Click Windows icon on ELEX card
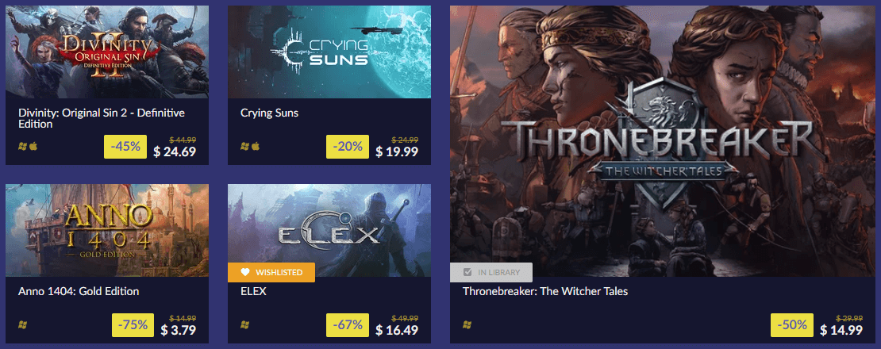 (x=244, y=324)
